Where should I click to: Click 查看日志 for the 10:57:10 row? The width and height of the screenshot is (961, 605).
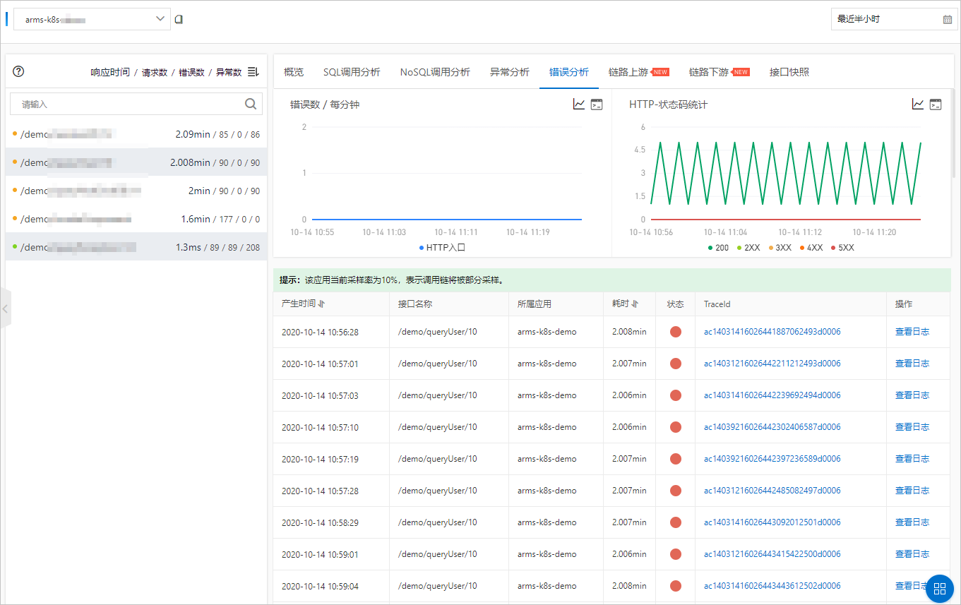(912, 427)
